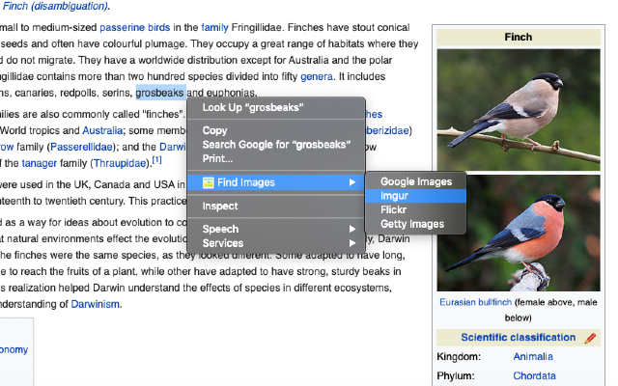This screenshot has width=618, height=386.
Task: Expand the Find Images submenu arrow
Action: (353, 182)
